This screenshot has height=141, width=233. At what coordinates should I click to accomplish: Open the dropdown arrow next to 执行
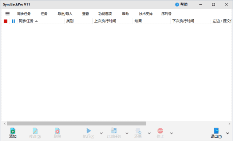tap(101, 133)
